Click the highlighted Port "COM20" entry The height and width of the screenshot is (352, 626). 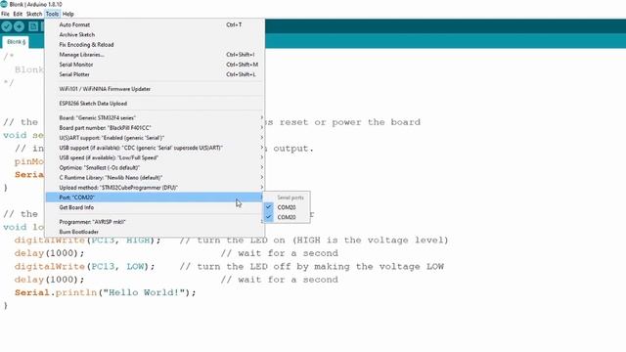coord(155,198)
